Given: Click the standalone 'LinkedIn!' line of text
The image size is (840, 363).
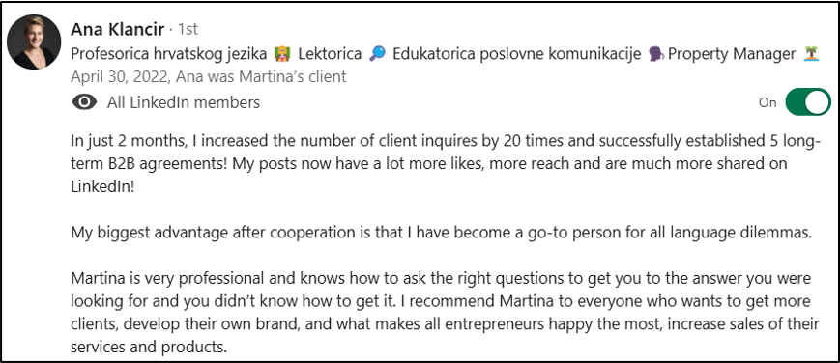Looking at the screenshot, I should 101,188.
